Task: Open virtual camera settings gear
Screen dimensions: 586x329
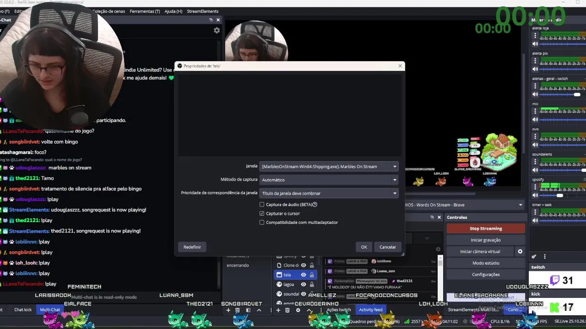Action: point(520,251)
